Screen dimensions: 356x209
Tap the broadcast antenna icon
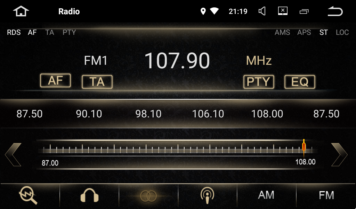coord(207,195)
